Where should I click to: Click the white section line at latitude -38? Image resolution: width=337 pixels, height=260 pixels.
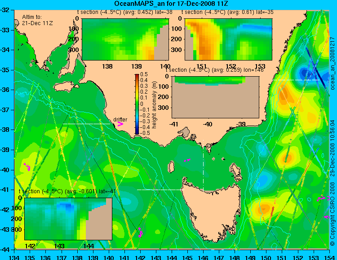(x=86, y=124)
